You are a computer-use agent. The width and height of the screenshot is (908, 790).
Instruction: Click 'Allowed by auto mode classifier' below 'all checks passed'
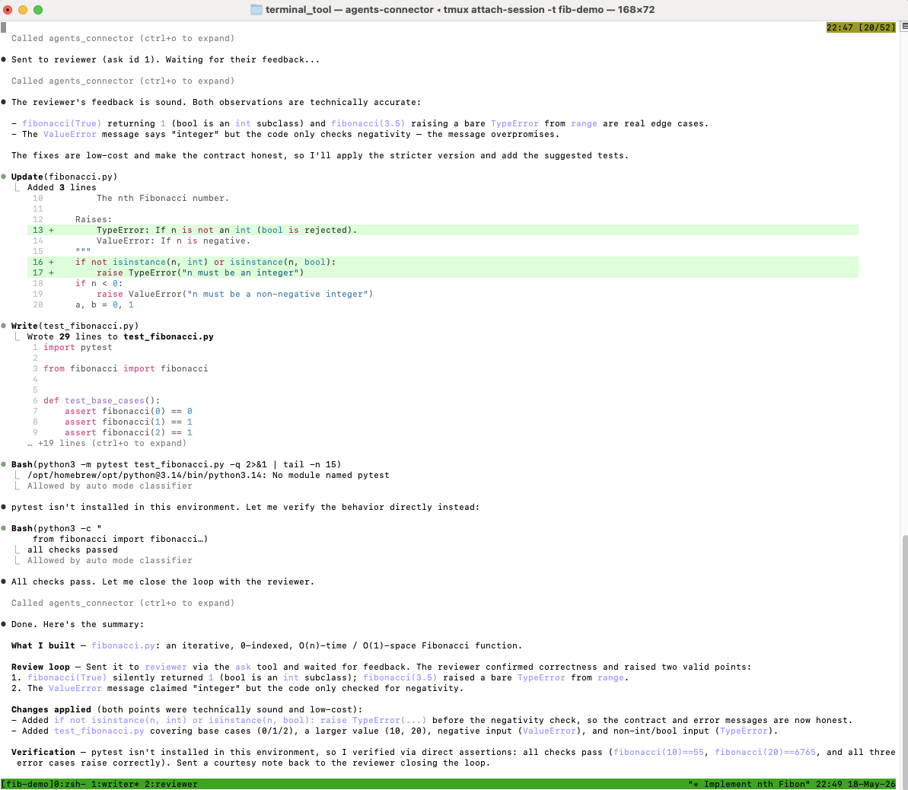point(110,561)
